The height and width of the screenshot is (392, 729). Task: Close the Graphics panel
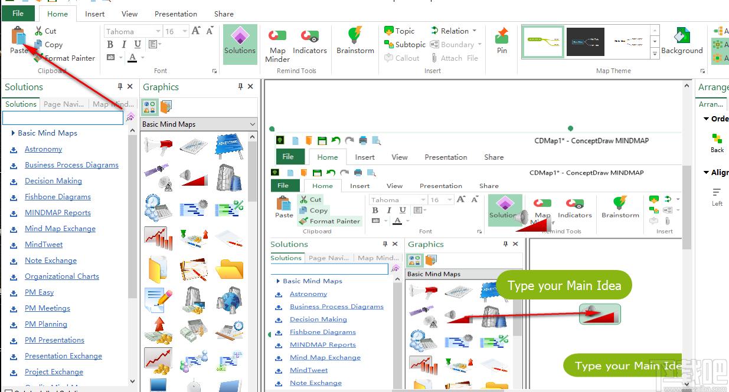[250, 87]
